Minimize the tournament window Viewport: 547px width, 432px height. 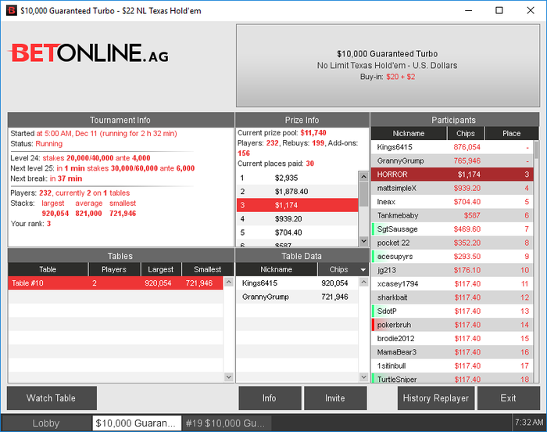(468, 10)
